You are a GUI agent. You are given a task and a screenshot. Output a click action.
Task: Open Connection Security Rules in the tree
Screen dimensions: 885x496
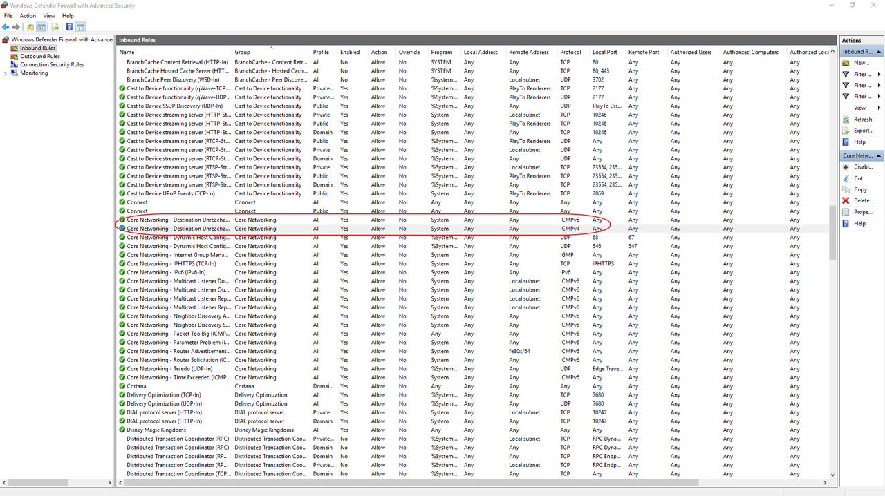(52, 65)
